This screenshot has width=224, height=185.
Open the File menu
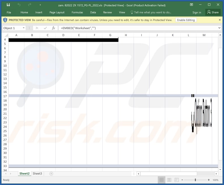tap(9, 12)
